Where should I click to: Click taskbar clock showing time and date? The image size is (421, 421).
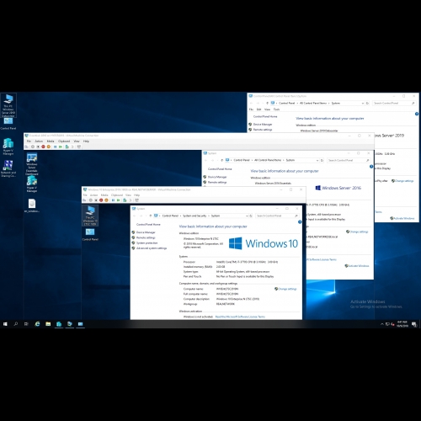pyautogui.click(x=402, y=324)
